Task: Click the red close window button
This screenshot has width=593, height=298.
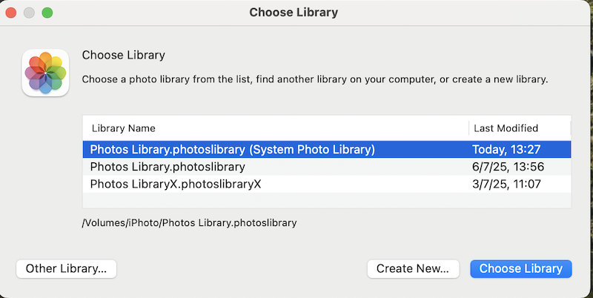Action: coord(12,13)
